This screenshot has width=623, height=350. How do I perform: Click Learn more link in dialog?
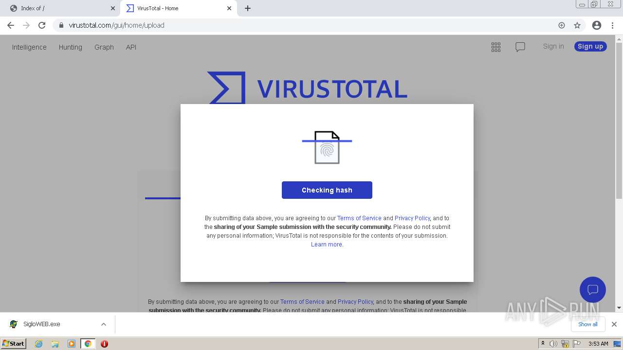pyautogui.click(x=327, y=245)
